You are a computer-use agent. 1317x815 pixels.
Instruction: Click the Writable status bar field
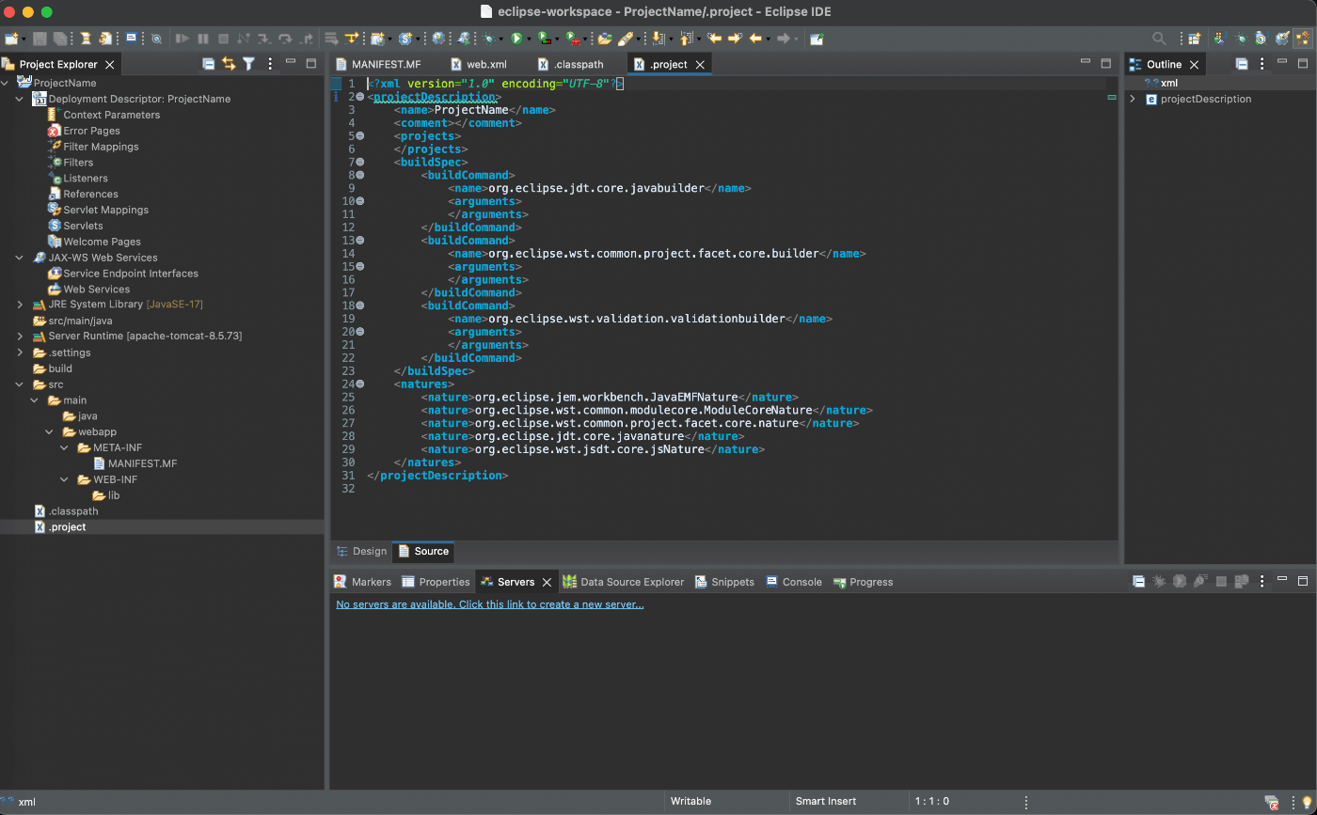[x=690, y=802]
